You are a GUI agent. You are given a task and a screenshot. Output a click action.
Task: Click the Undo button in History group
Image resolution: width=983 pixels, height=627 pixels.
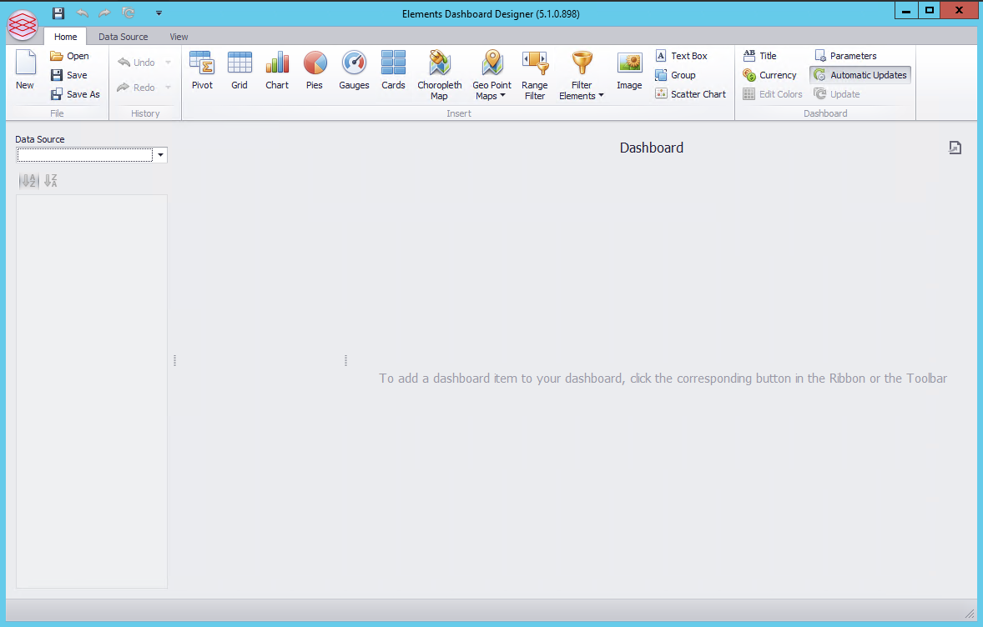click(x=136, y=62)
